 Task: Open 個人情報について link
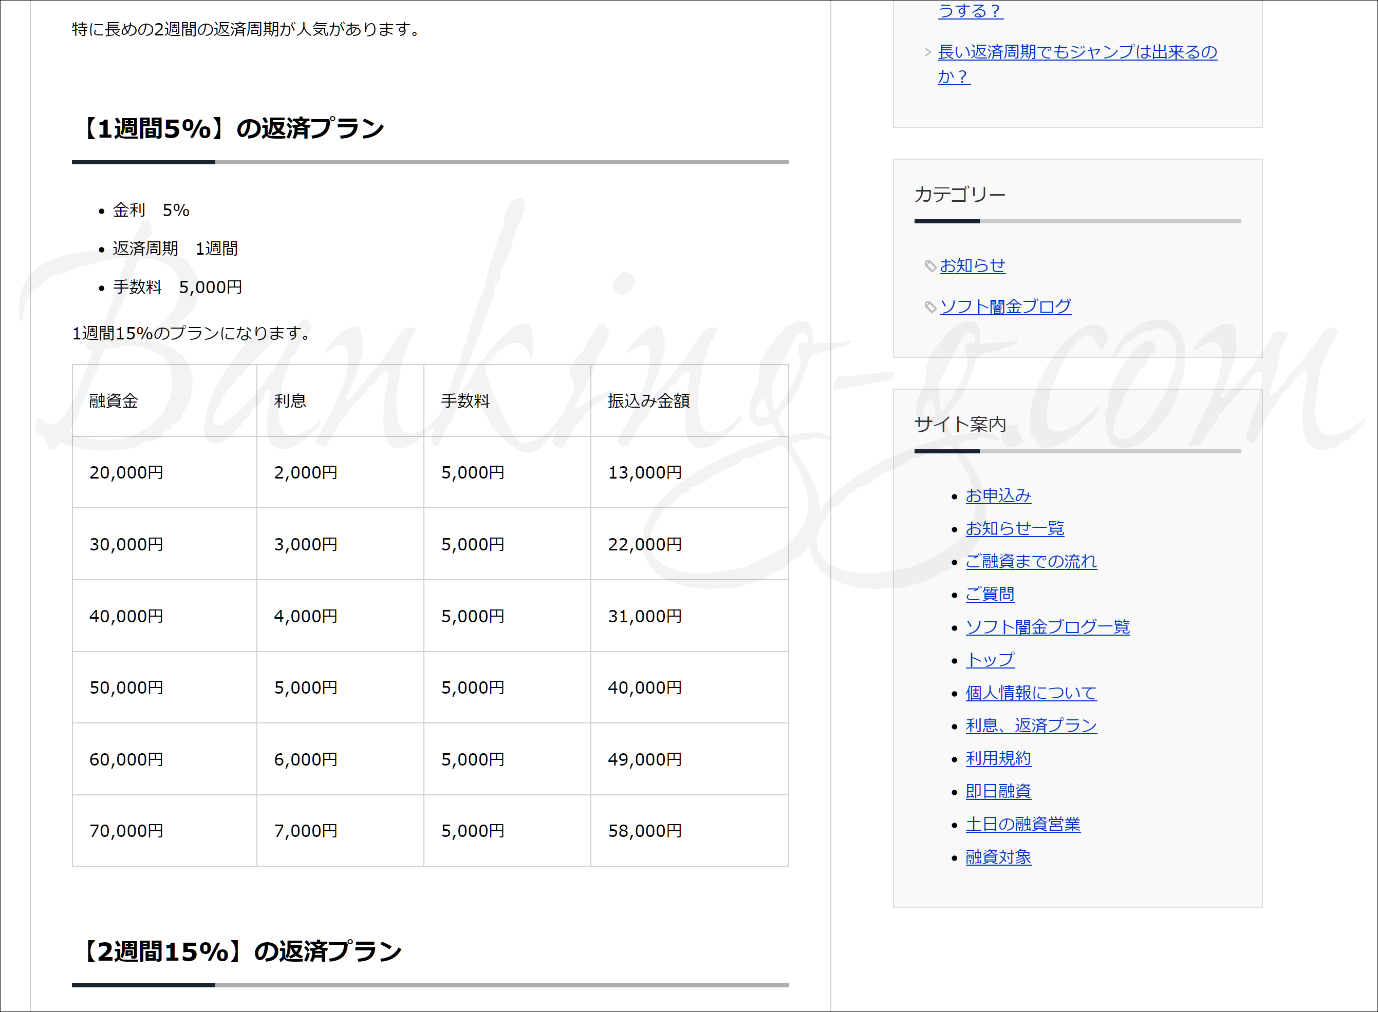1031,693
